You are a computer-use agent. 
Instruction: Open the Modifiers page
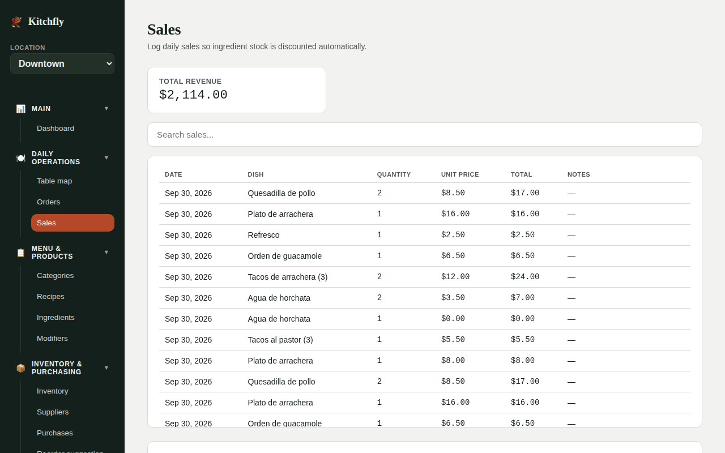[x=72, y=339]
